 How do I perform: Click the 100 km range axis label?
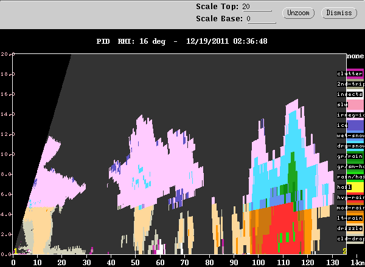pos(258,262)
